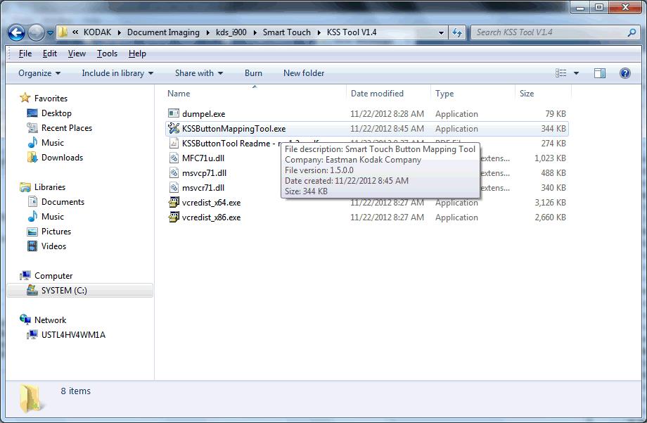The height and width of the screenshot is (423, 647).
Task: Expand the Organize dropdown
Action: point(39,73)
